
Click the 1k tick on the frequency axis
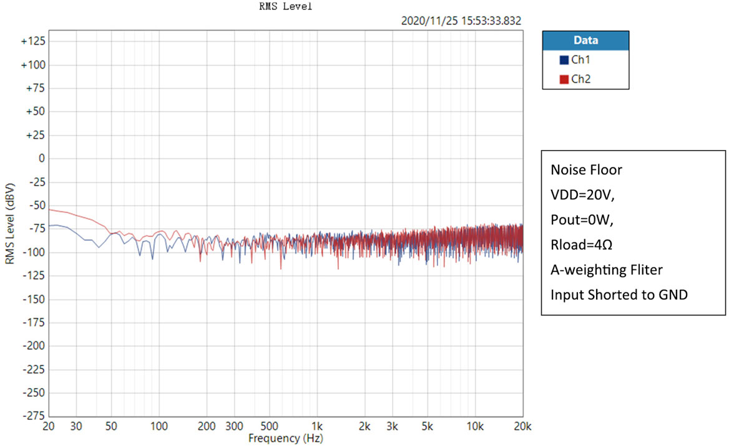pos(317,426)
